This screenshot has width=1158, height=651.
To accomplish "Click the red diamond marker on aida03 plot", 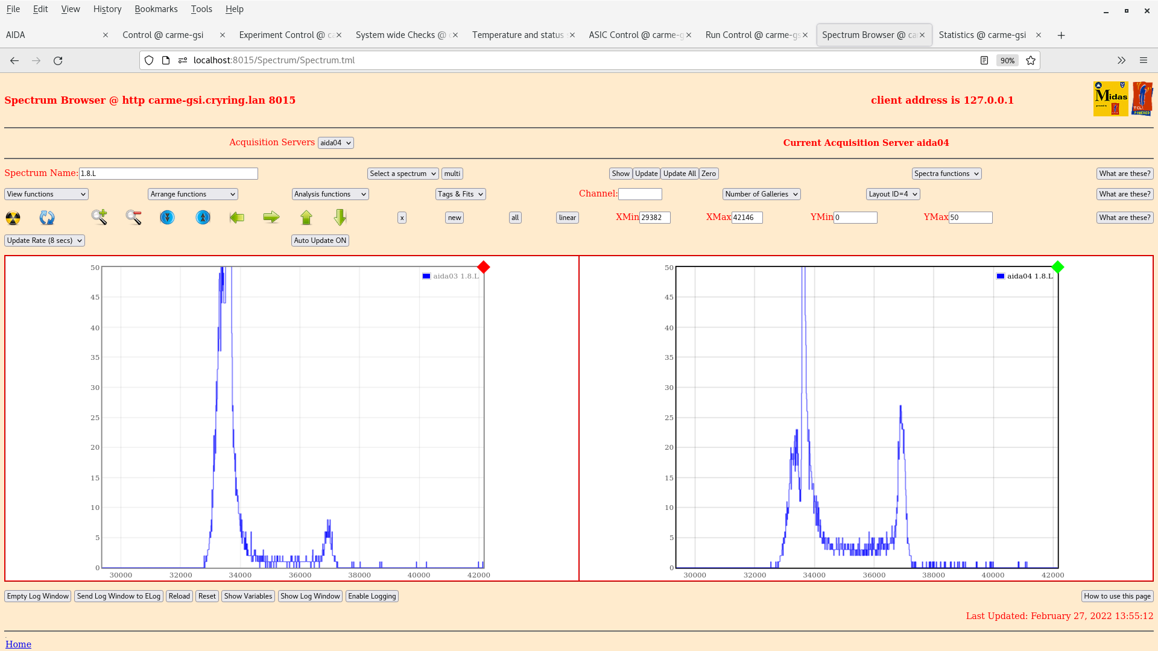I will coord(483,267).
